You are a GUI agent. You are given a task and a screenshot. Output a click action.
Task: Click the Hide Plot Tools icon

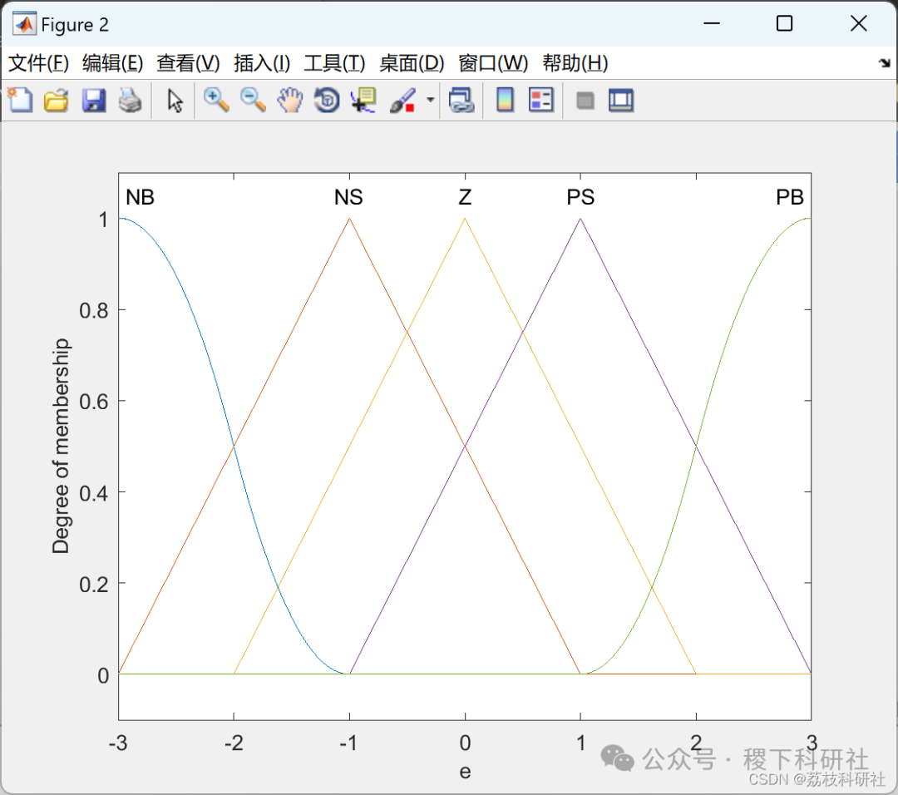pyautogui.click(x=585, y=101)
